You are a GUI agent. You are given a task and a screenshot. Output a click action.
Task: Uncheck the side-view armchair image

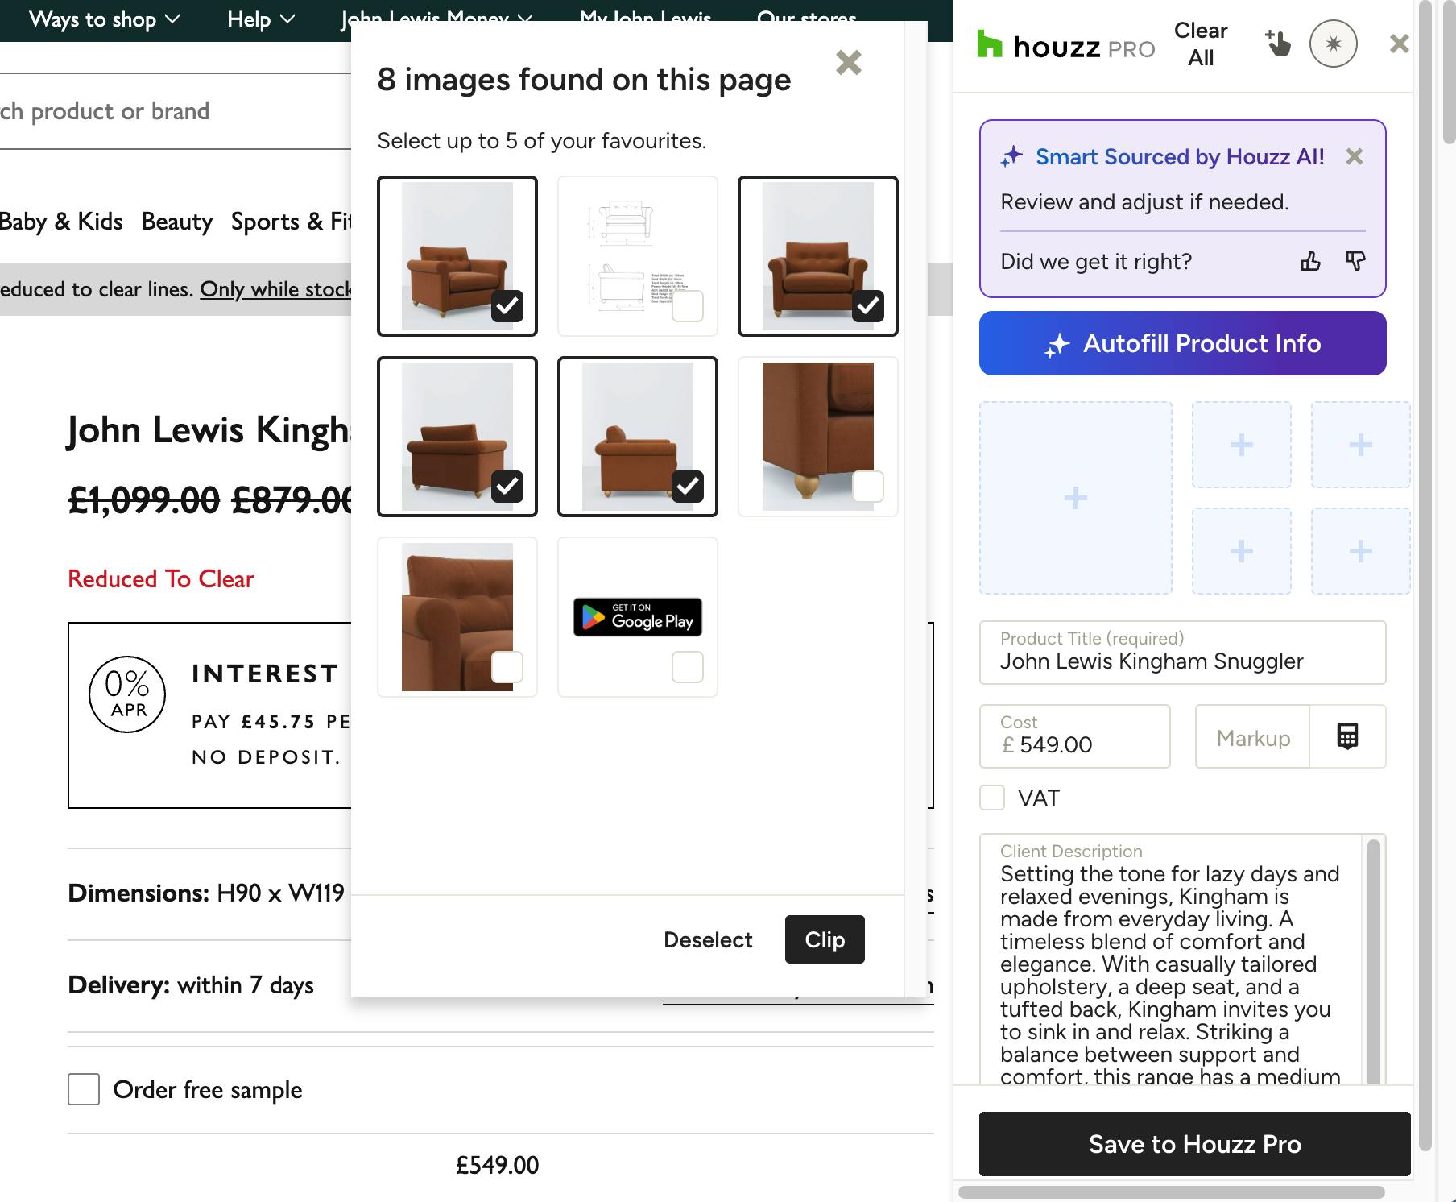688,487
